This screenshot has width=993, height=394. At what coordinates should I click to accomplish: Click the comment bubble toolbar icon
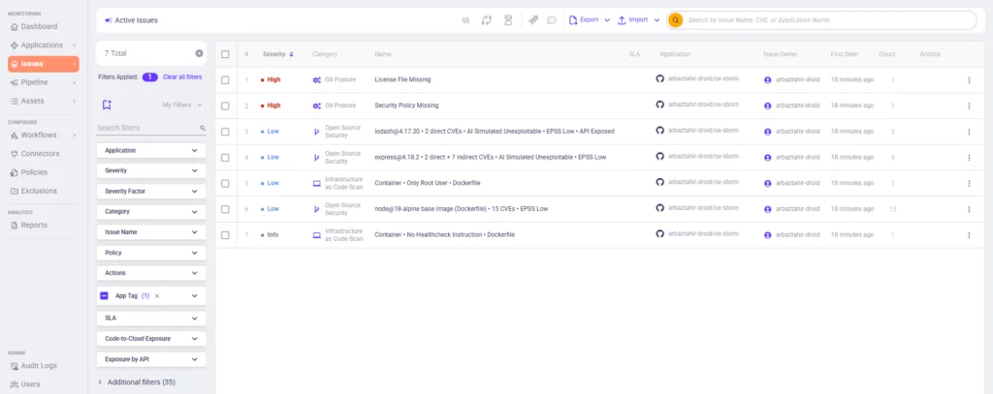click(552, 20)
